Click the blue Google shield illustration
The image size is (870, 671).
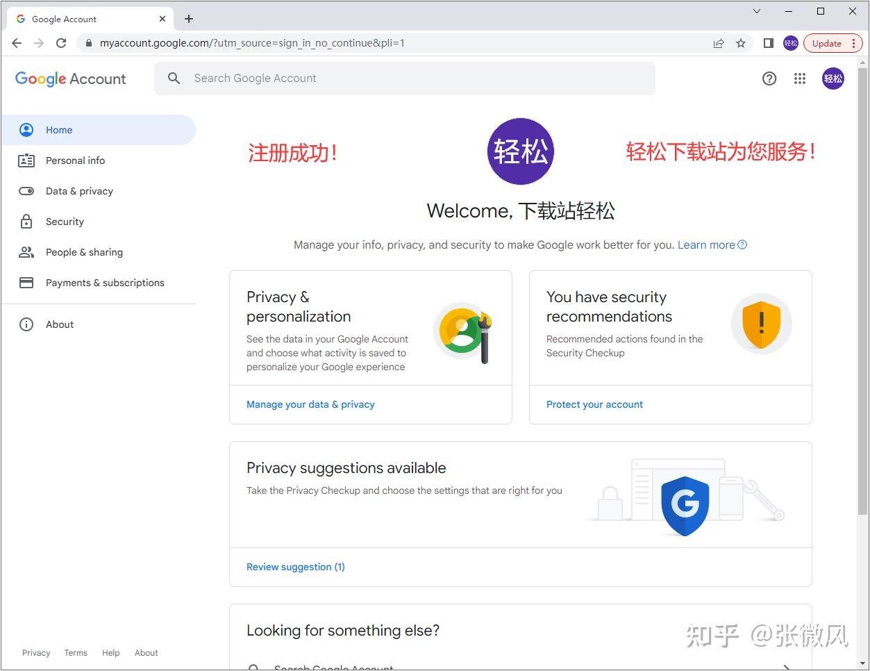click(x=685, y=505)
